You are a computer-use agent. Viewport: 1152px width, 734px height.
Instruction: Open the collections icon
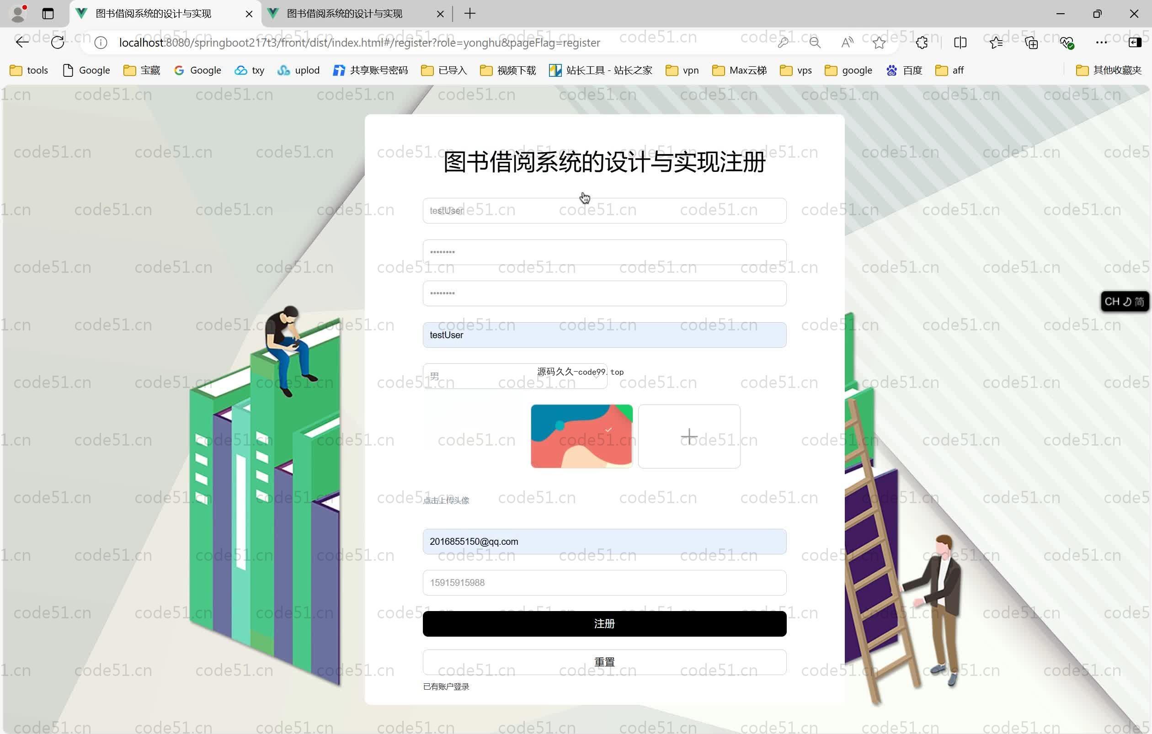pos(1031,43)
